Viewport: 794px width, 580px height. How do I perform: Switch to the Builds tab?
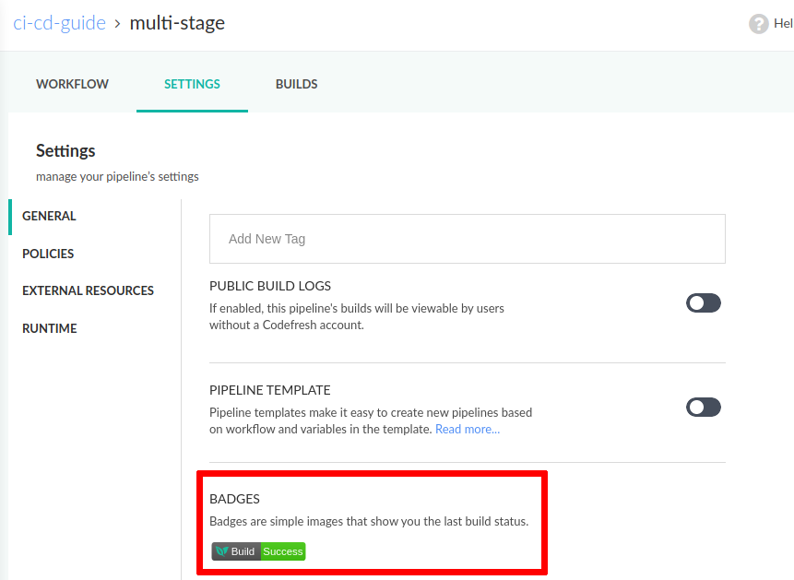296,84
